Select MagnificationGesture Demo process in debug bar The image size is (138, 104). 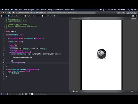point(39,94)
